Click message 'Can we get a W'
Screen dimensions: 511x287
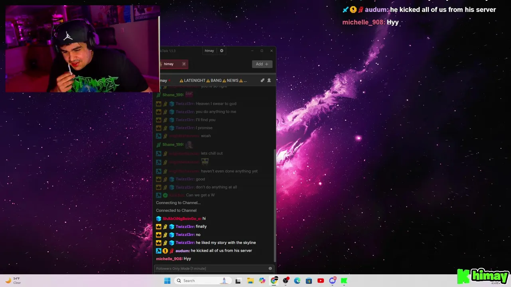click(x=200, y=195)
